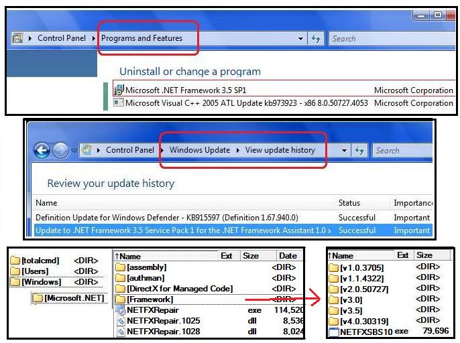
Task: Sort middle file panel by Ext header
Action: 229,256
